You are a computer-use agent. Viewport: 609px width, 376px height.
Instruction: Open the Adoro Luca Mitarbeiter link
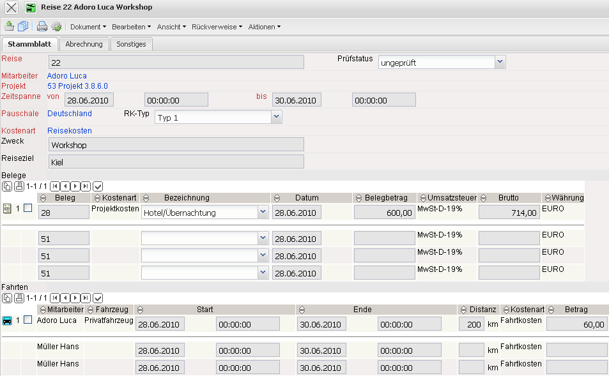(66, 76)
